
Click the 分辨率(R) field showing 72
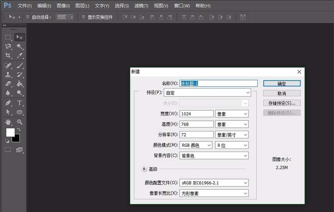(x=197, y=135)
